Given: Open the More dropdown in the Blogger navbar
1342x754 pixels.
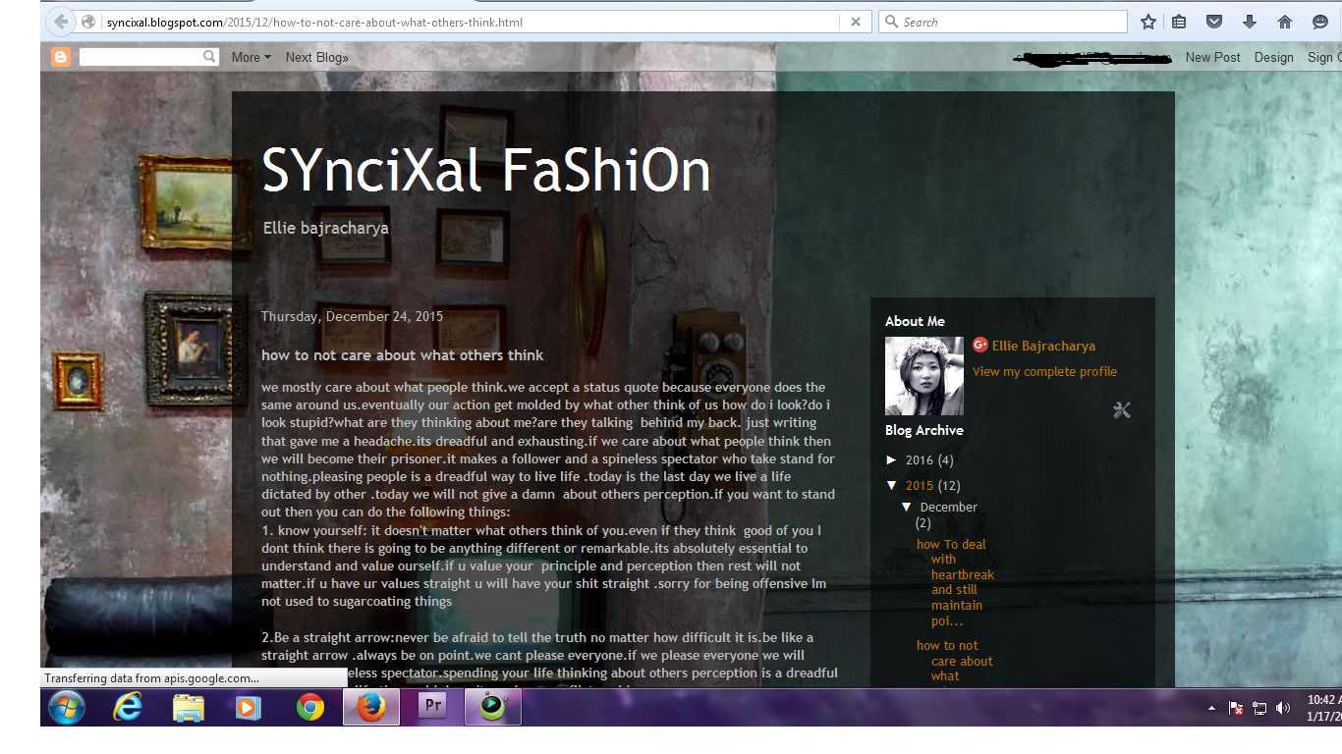Looking at the screenshot, I should pyautogui.click(x=252, y=57).
